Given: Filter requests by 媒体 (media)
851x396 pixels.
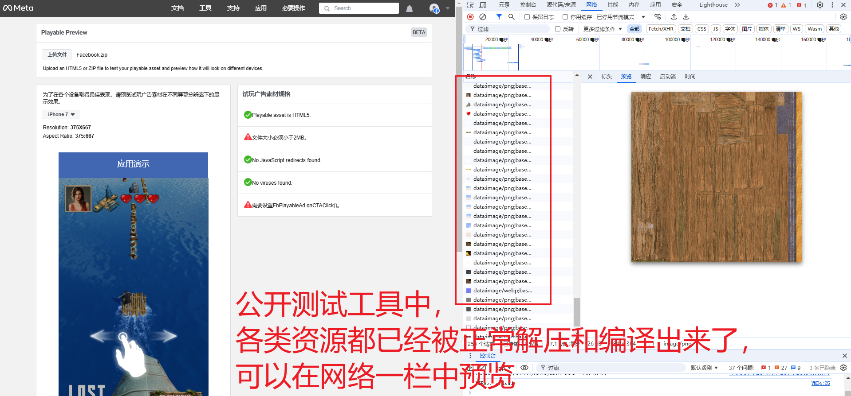Looking at the screenshot, I should click(764, 29).
